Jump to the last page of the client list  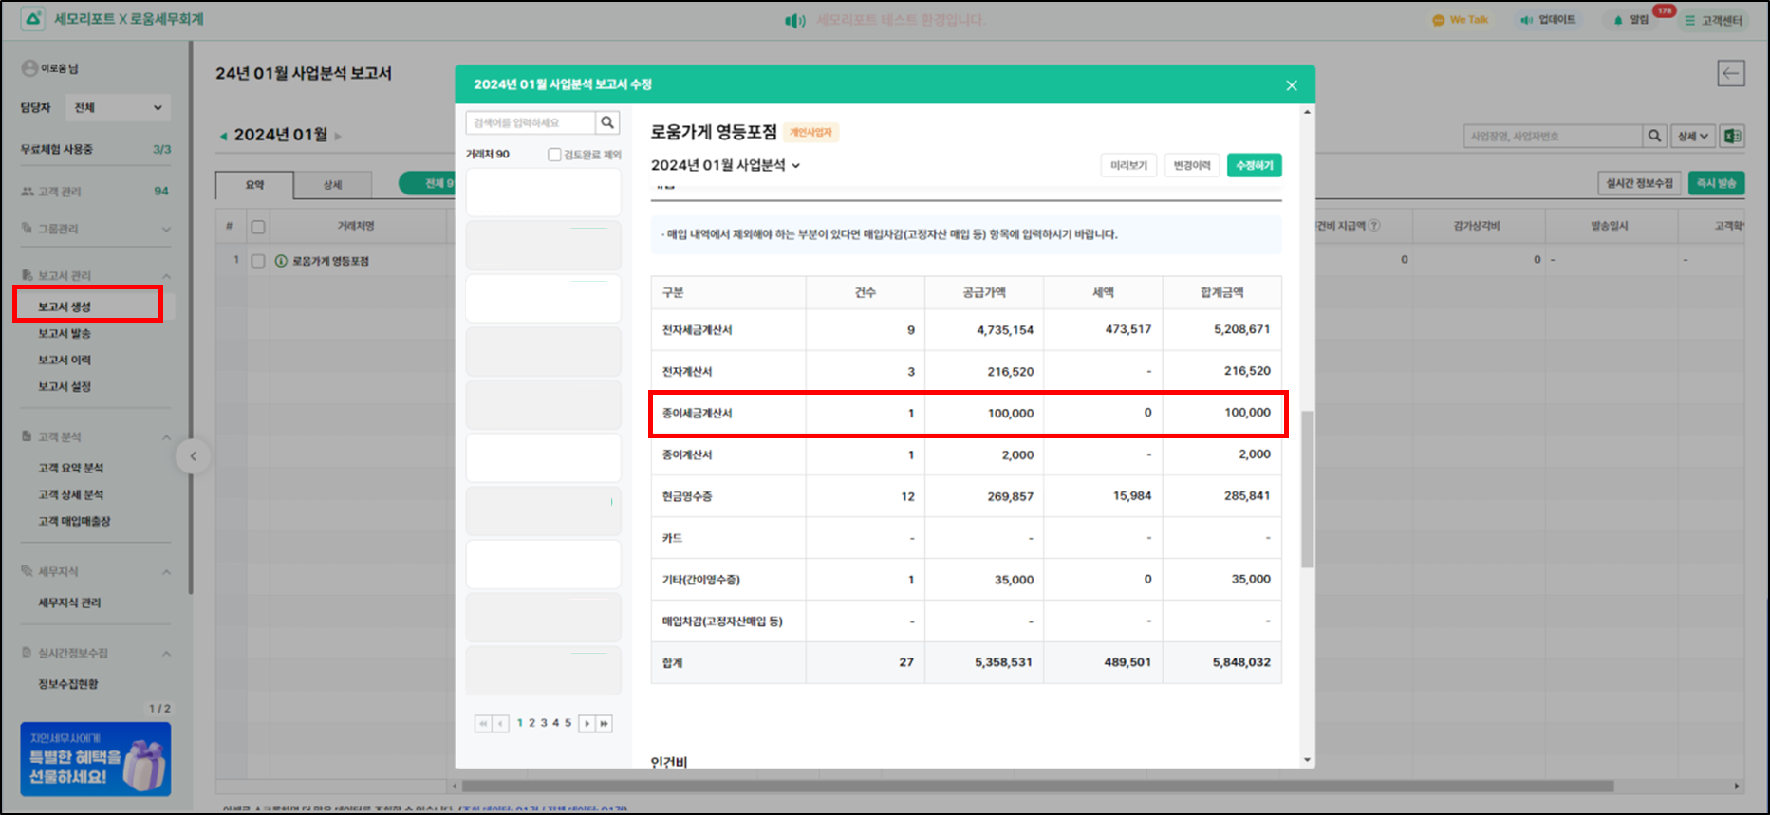pos(604,724)
